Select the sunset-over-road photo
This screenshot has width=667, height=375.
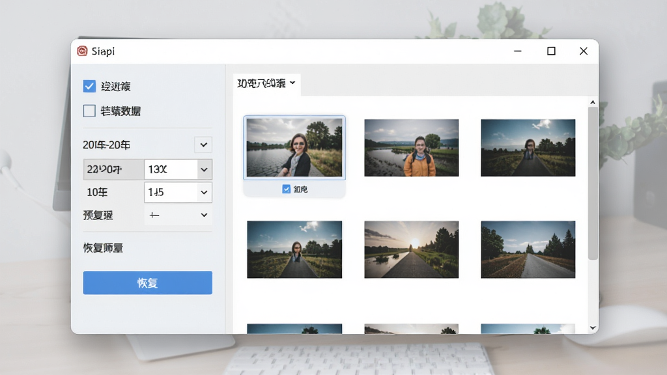coord(412,249)
